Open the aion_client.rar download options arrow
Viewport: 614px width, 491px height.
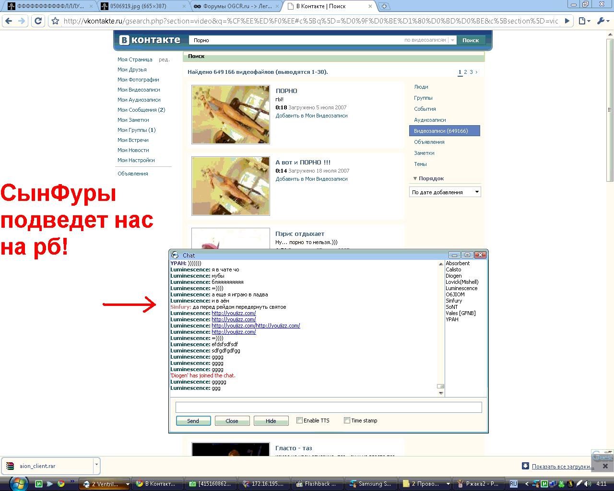96,465
